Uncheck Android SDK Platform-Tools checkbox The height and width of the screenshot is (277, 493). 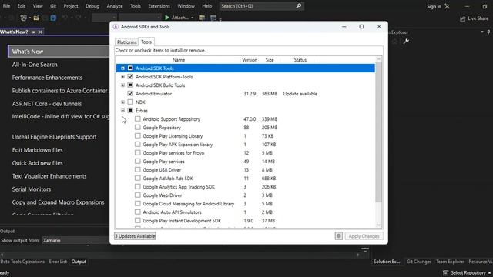point(130,77)
